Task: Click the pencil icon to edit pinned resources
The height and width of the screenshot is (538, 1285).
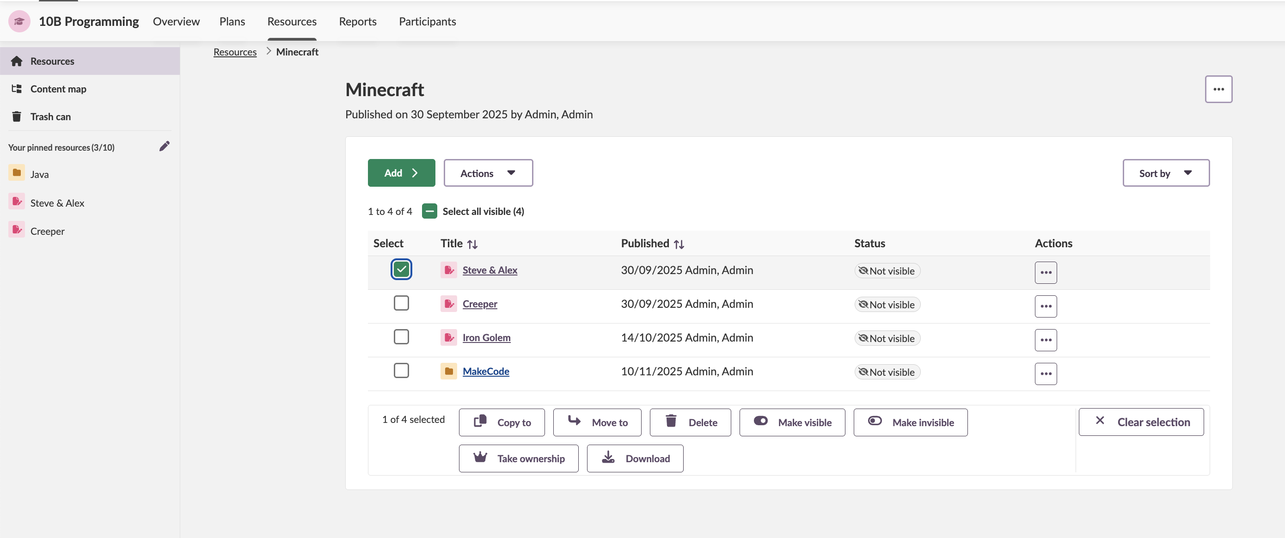Action: coord(164,146)
